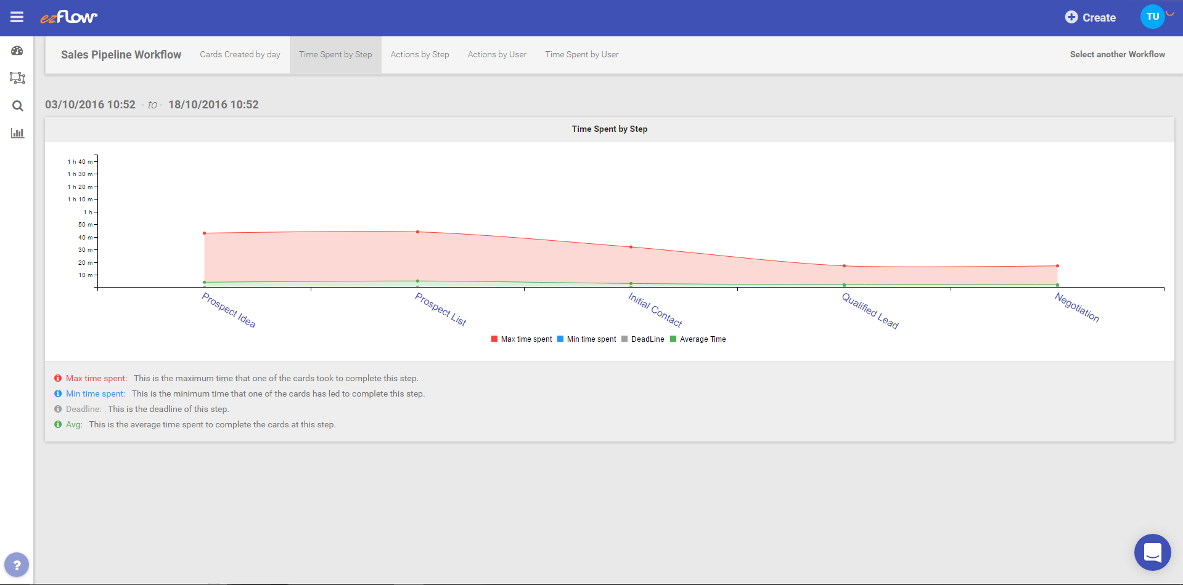
Task: Open the search icon in the sidebar
Action: [17, 105]
